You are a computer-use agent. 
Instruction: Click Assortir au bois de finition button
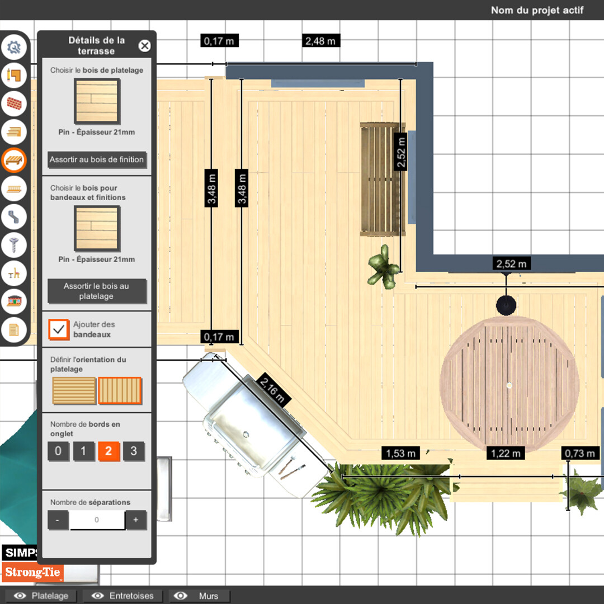pyautogui.click(x=97, y=159)
